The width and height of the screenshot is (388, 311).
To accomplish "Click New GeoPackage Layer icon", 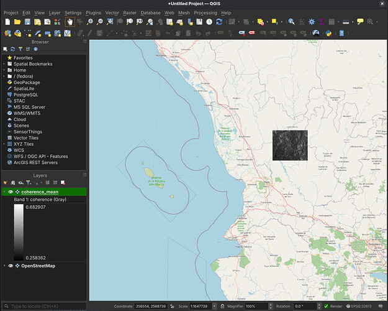I will click(x=17, y=33).
